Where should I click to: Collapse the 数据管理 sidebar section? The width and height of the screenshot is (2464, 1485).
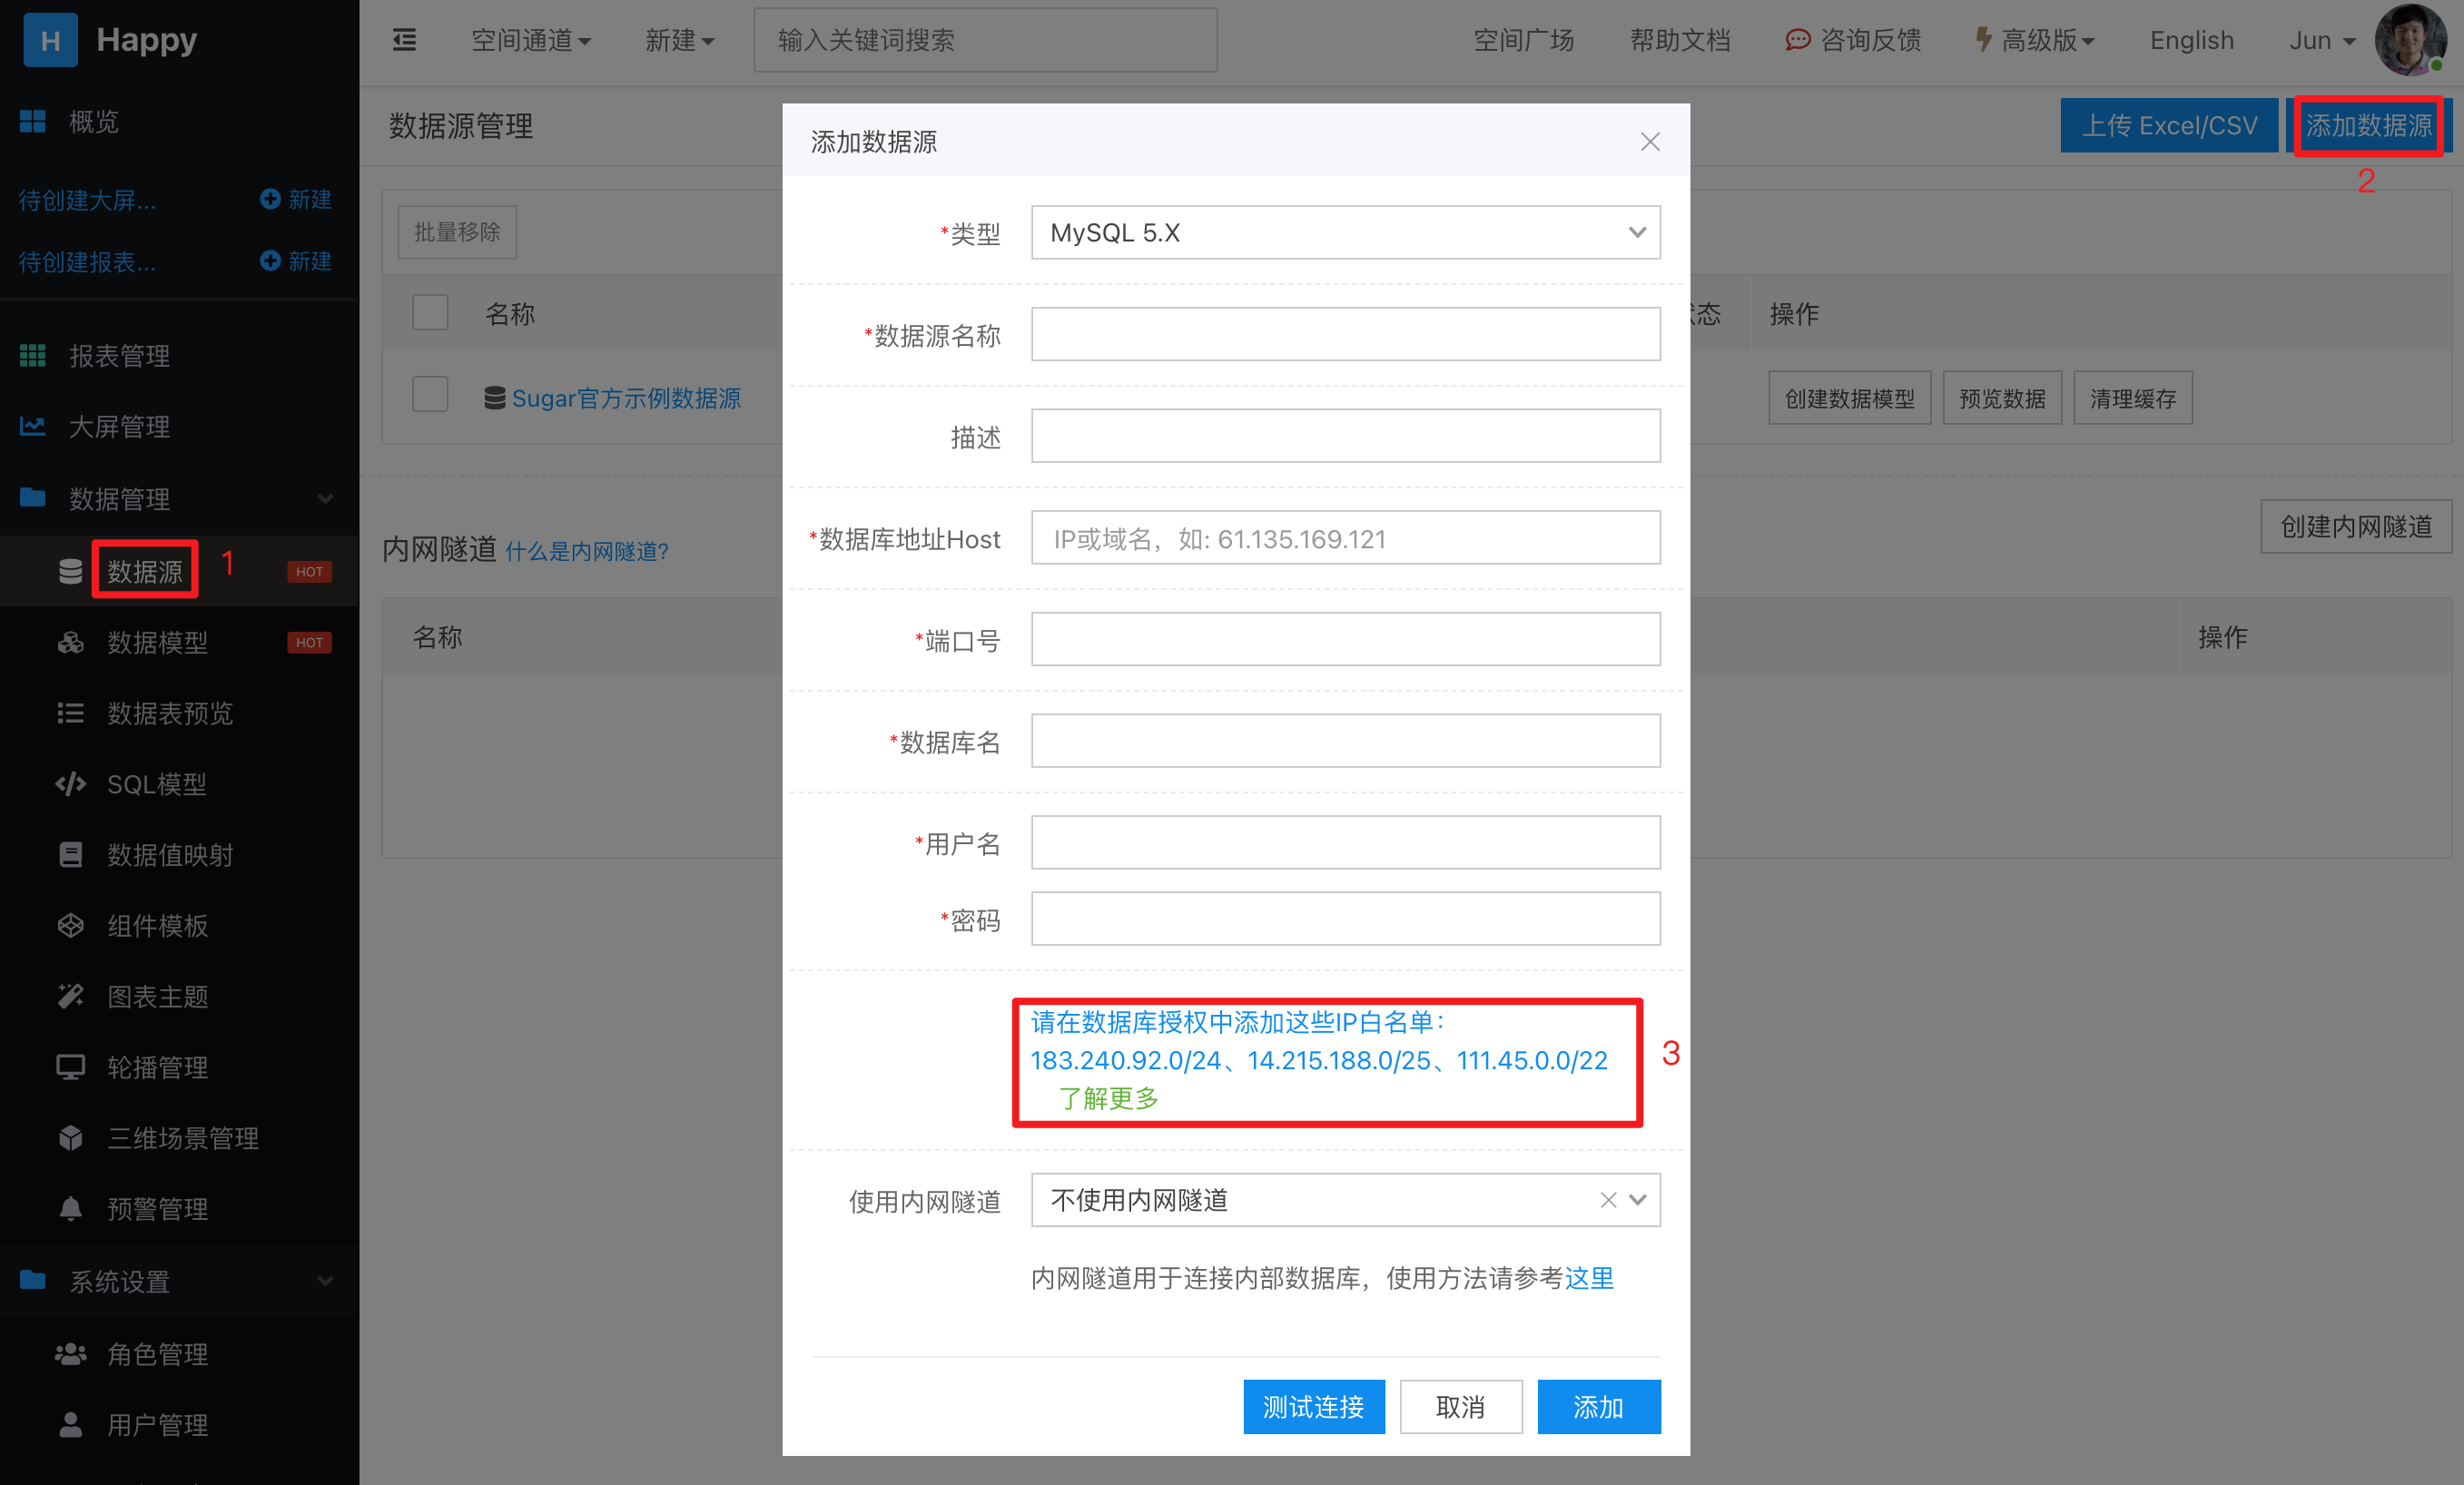325,498
